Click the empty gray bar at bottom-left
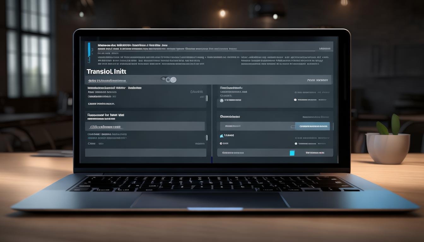The height and width of the screenshot is (242, 424). [145, 153]
